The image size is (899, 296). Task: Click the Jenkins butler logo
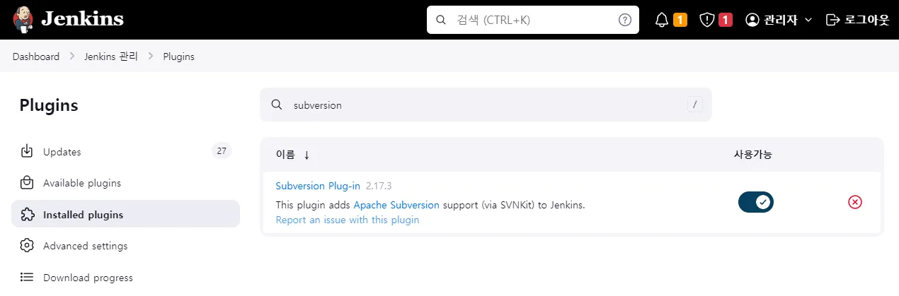(23, 20)
